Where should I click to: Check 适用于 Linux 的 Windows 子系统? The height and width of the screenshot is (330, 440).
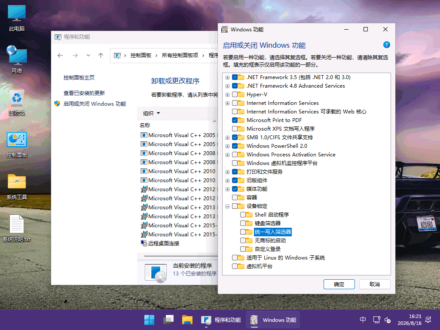pos(235,258)
